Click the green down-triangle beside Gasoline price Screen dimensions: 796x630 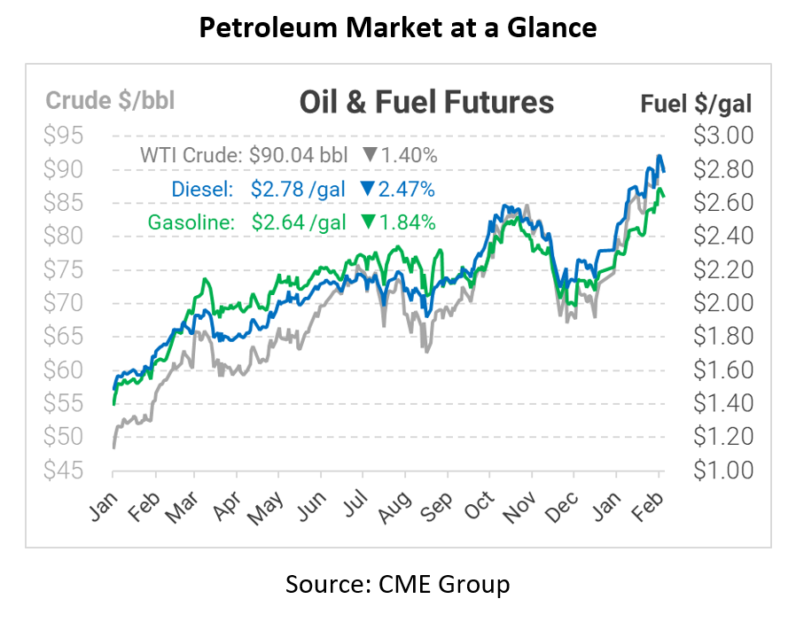pyautogui.click(x=366, y=222)
